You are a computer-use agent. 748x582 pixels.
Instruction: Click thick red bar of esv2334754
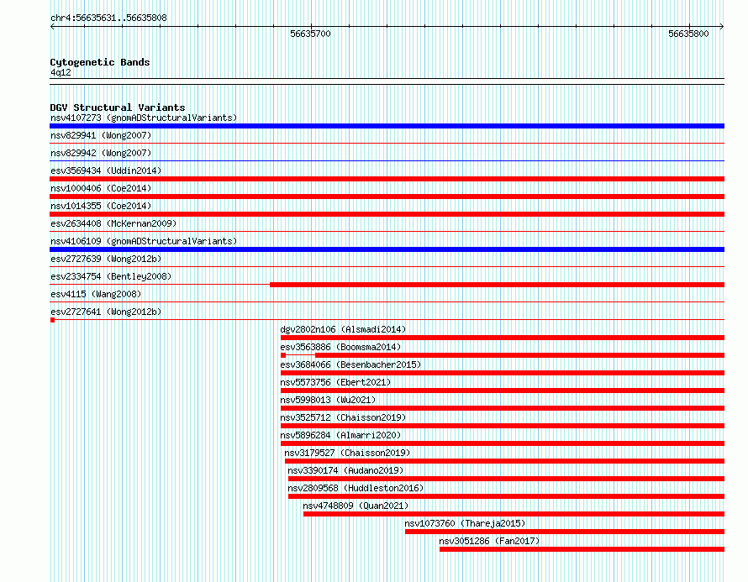pyautogui.click(x=497, y=285)
